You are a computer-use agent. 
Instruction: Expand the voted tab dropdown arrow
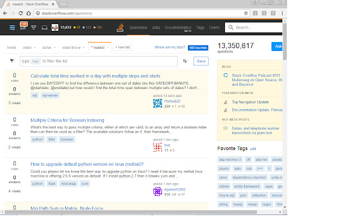click(x=35, y=48)
